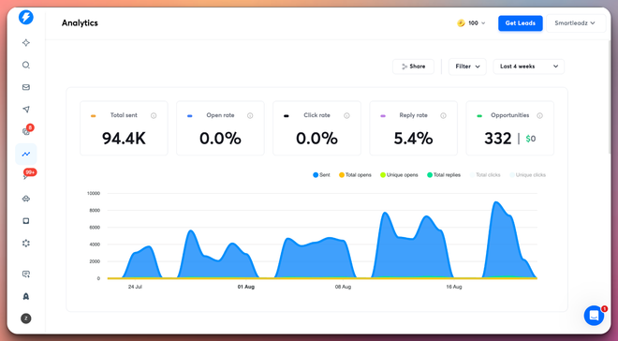Screen dimensions: 618x341
Task: Click the Get Leads button
Action: tap(521, 23)
